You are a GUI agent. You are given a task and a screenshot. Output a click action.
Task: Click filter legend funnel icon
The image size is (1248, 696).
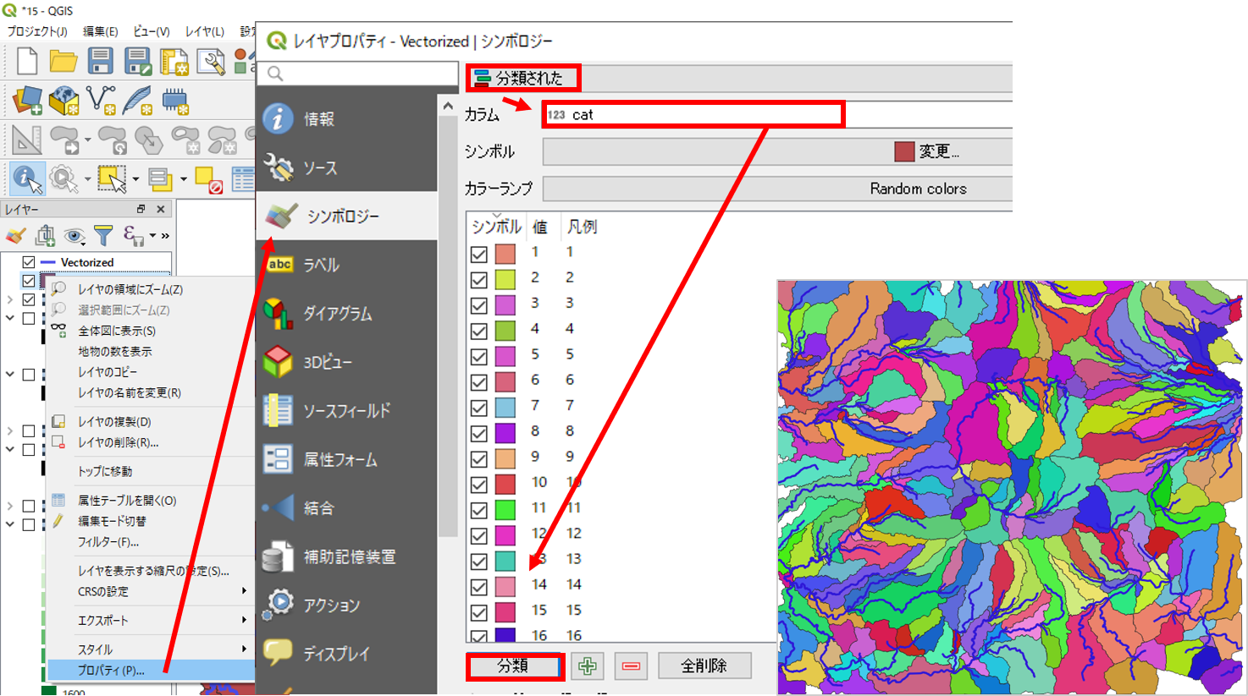point(103,235)
